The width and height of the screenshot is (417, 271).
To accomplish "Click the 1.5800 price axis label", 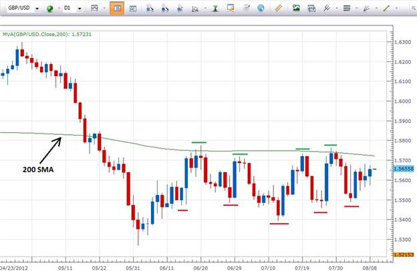I will [x=402, y=141].
